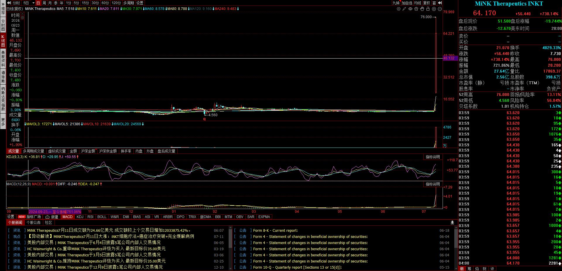Select the 年 yearly period

62,3
